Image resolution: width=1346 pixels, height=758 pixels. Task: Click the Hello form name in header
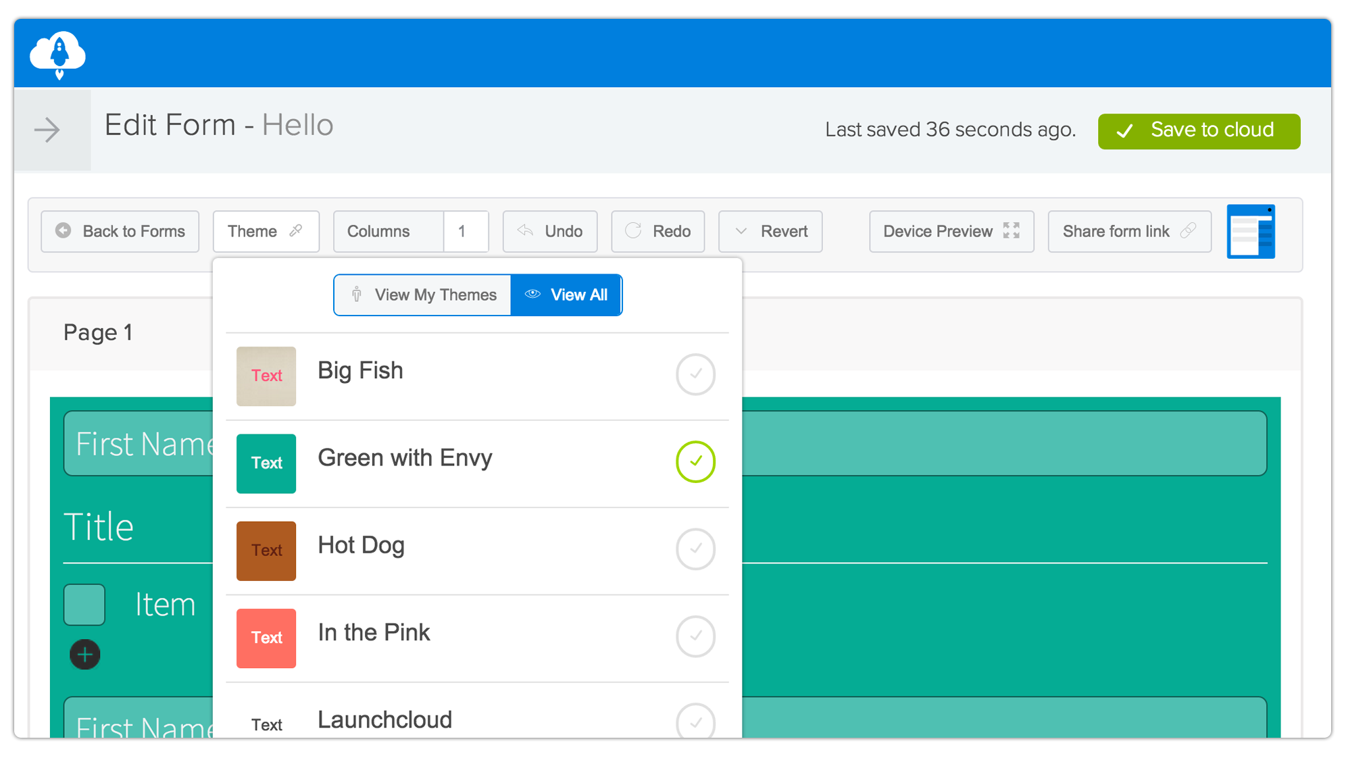(297, 125)
